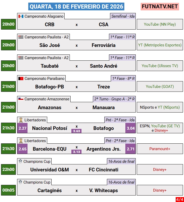The height and width of the screenshot is (202, 184).
Task: Select the 2.27 odds for Nacional Potosí
Action: click(22, 128)
